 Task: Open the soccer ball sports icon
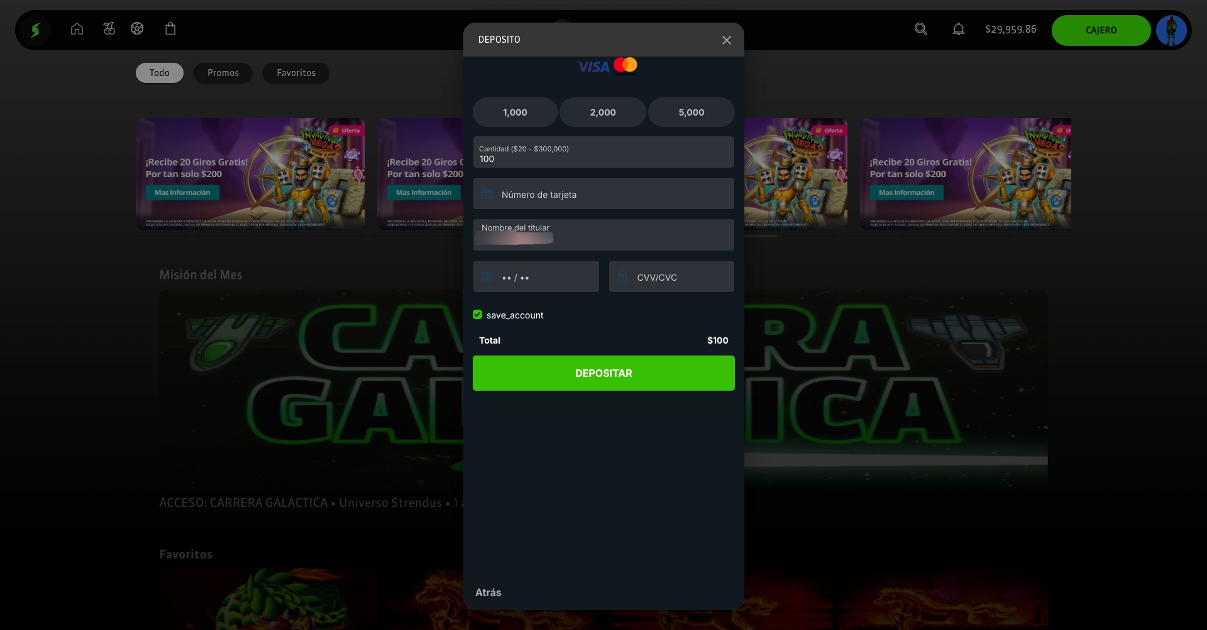pyautogui.click(x=137, y=29)
